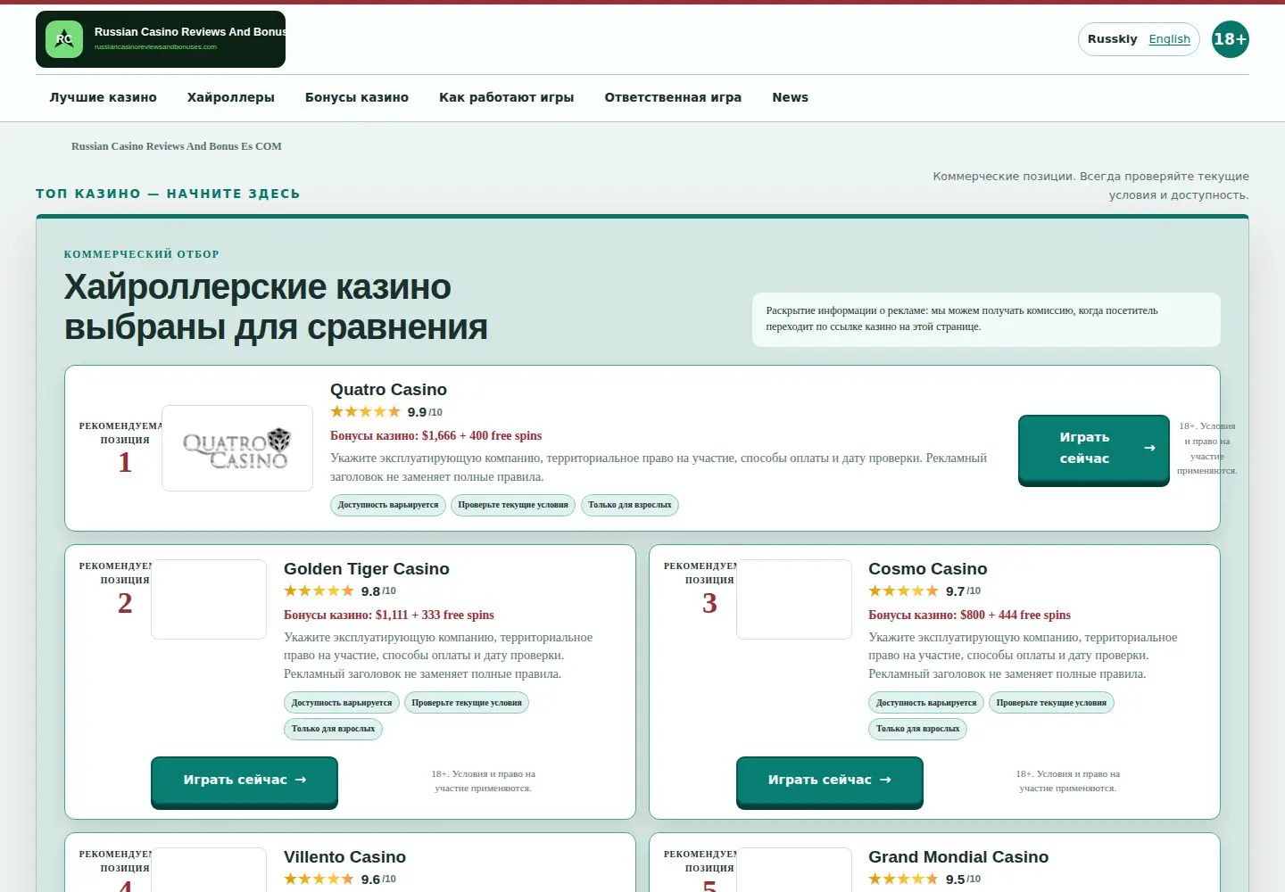Click the Golden Tiger Casino star rating

319,591
